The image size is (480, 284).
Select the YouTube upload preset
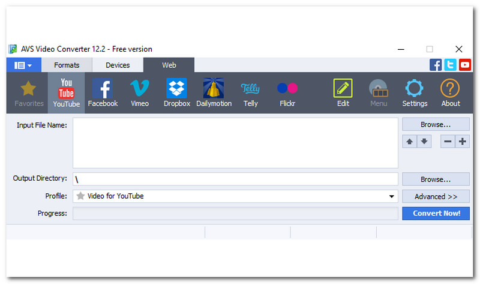click(66, 93)
